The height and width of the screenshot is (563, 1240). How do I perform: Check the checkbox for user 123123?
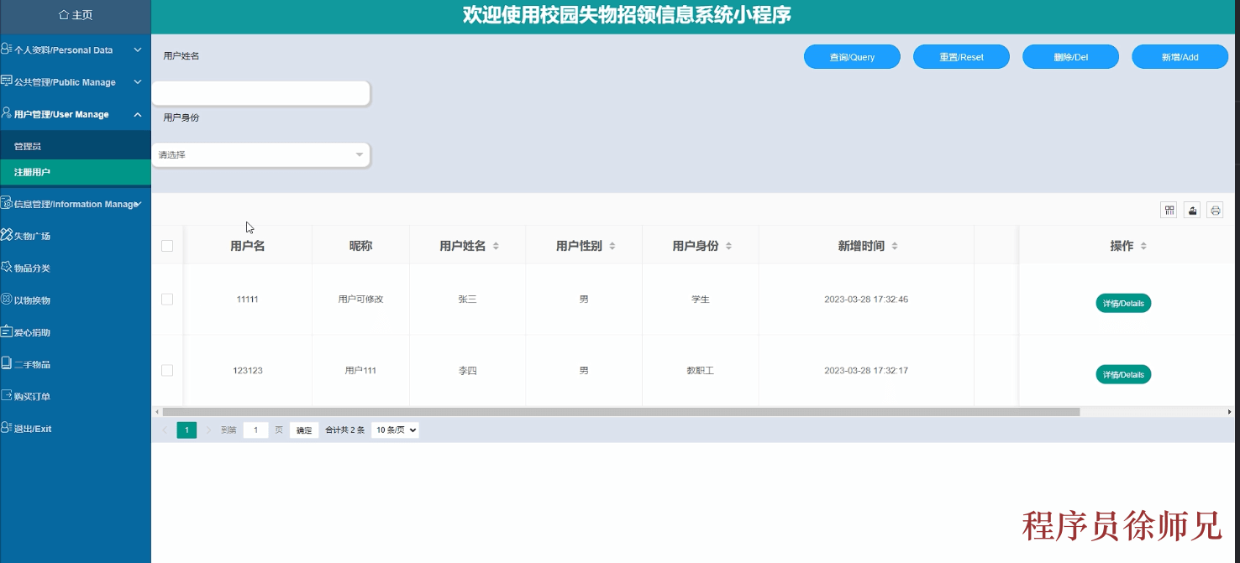point(166,370)
